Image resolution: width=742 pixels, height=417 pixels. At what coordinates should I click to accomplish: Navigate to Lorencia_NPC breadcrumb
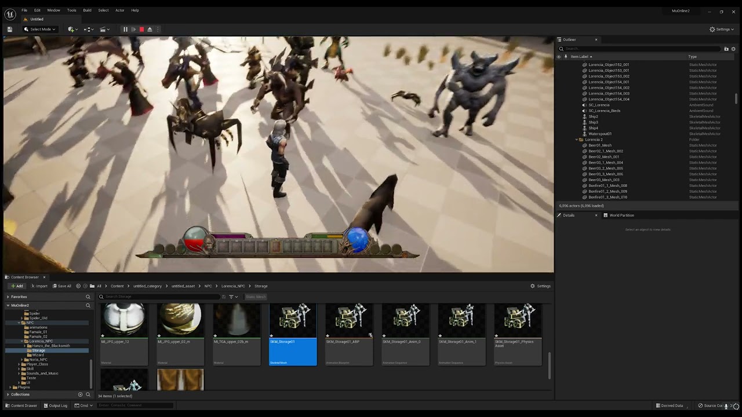coord(233,286)
